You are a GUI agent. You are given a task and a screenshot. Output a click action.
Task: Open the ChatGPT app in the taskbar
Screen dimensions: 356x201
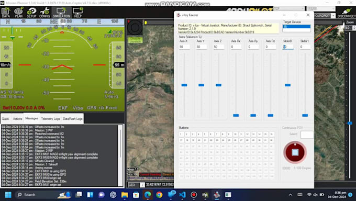tap(113, 195)
